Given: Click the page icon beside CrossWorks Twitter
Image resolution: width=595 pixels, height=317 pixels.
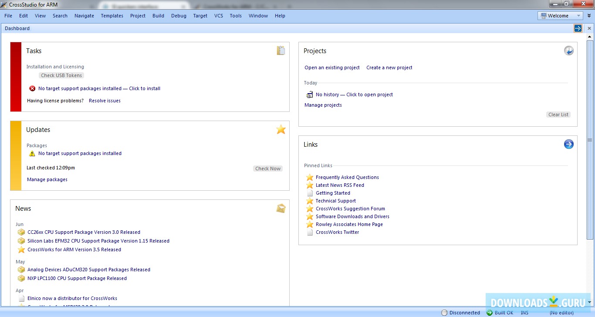Looking at the screenshot, I should click(x=310, y=232).
